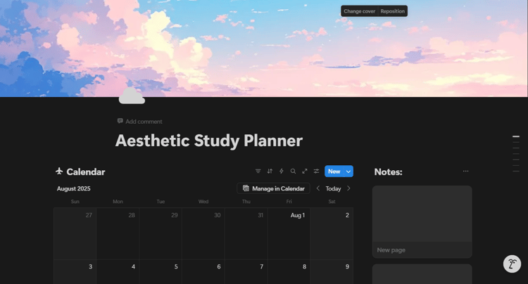Select the Aug 1 calendar cell
Image resolution: width=528 pixels, height=284 pixels.
coord(289,233)
